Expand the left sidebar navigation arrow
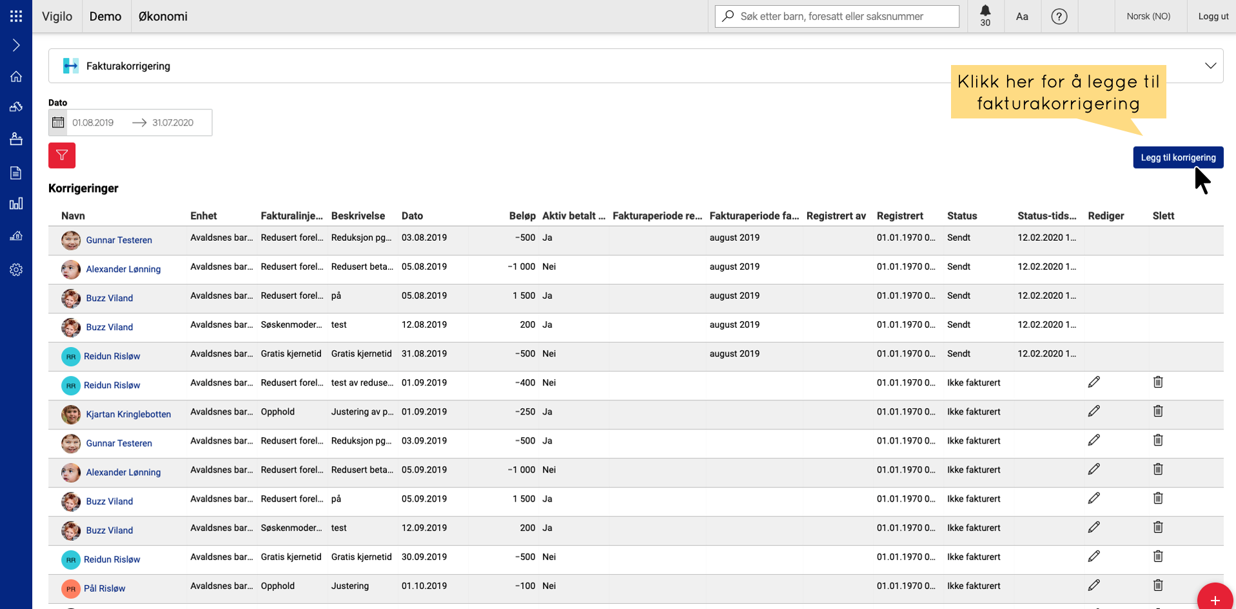Viewport: 1236px width, 609px height. [x=16, y=45]
